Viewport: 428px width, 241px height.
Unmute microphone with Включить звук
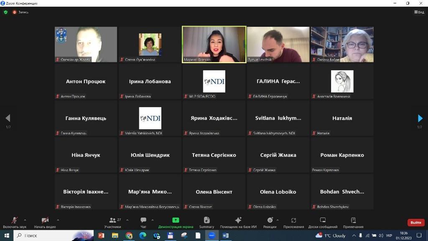(x=15, y=223)
